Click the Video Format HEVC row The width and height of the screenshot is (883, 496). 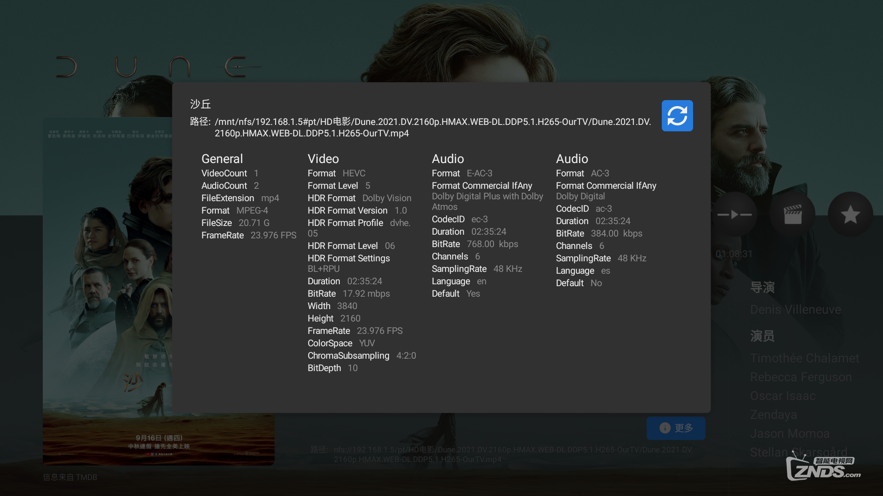tap(336, 173)
